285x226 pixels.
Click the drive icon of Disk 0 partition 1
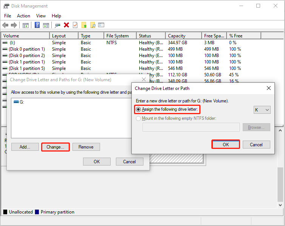click(5, 49)
